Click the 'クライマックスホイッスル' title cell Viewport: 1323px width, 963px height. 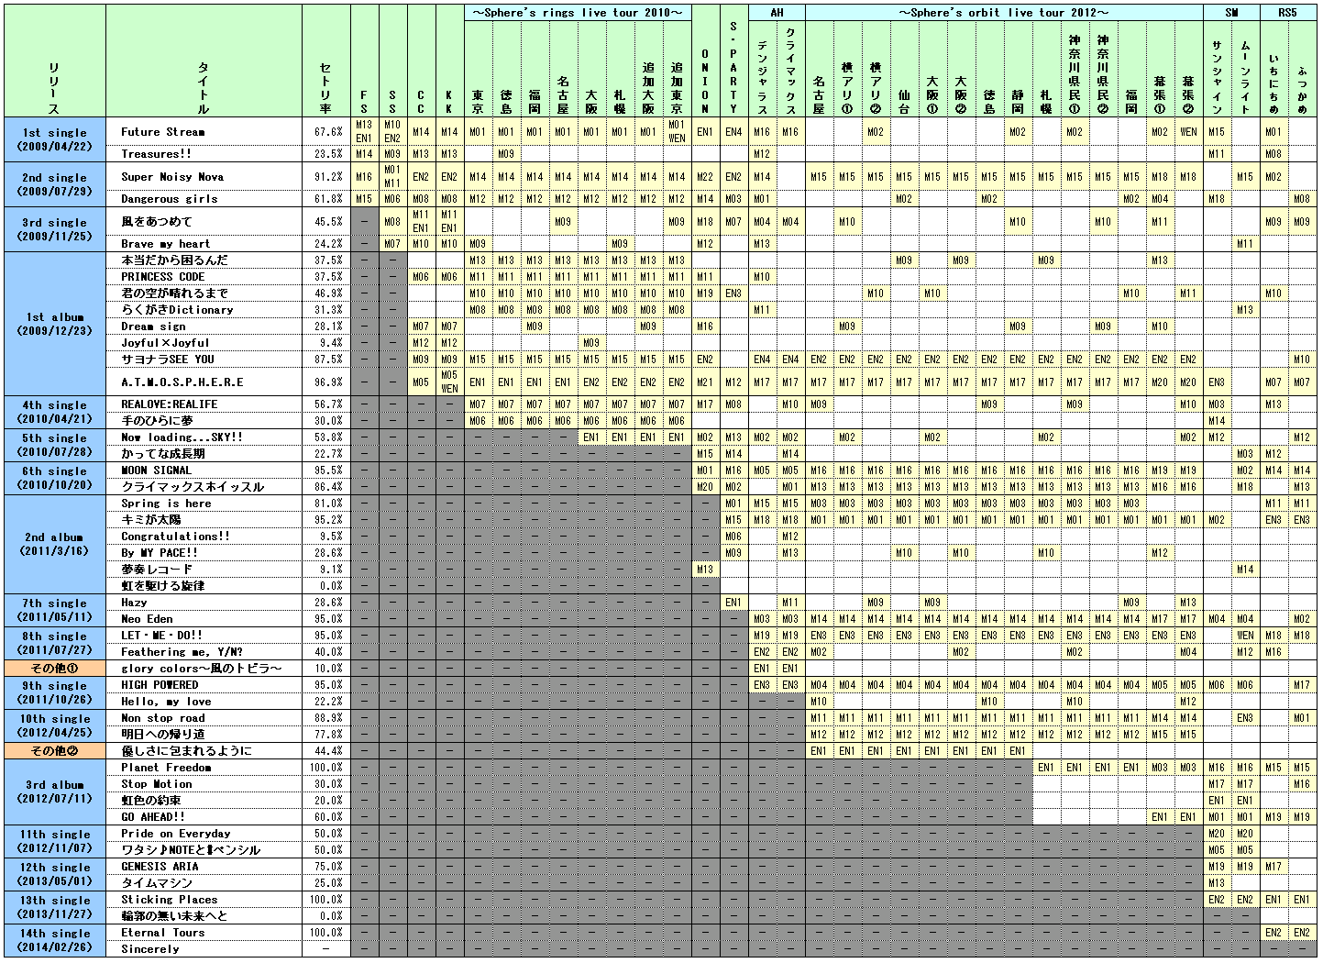(x=204, y=487)
